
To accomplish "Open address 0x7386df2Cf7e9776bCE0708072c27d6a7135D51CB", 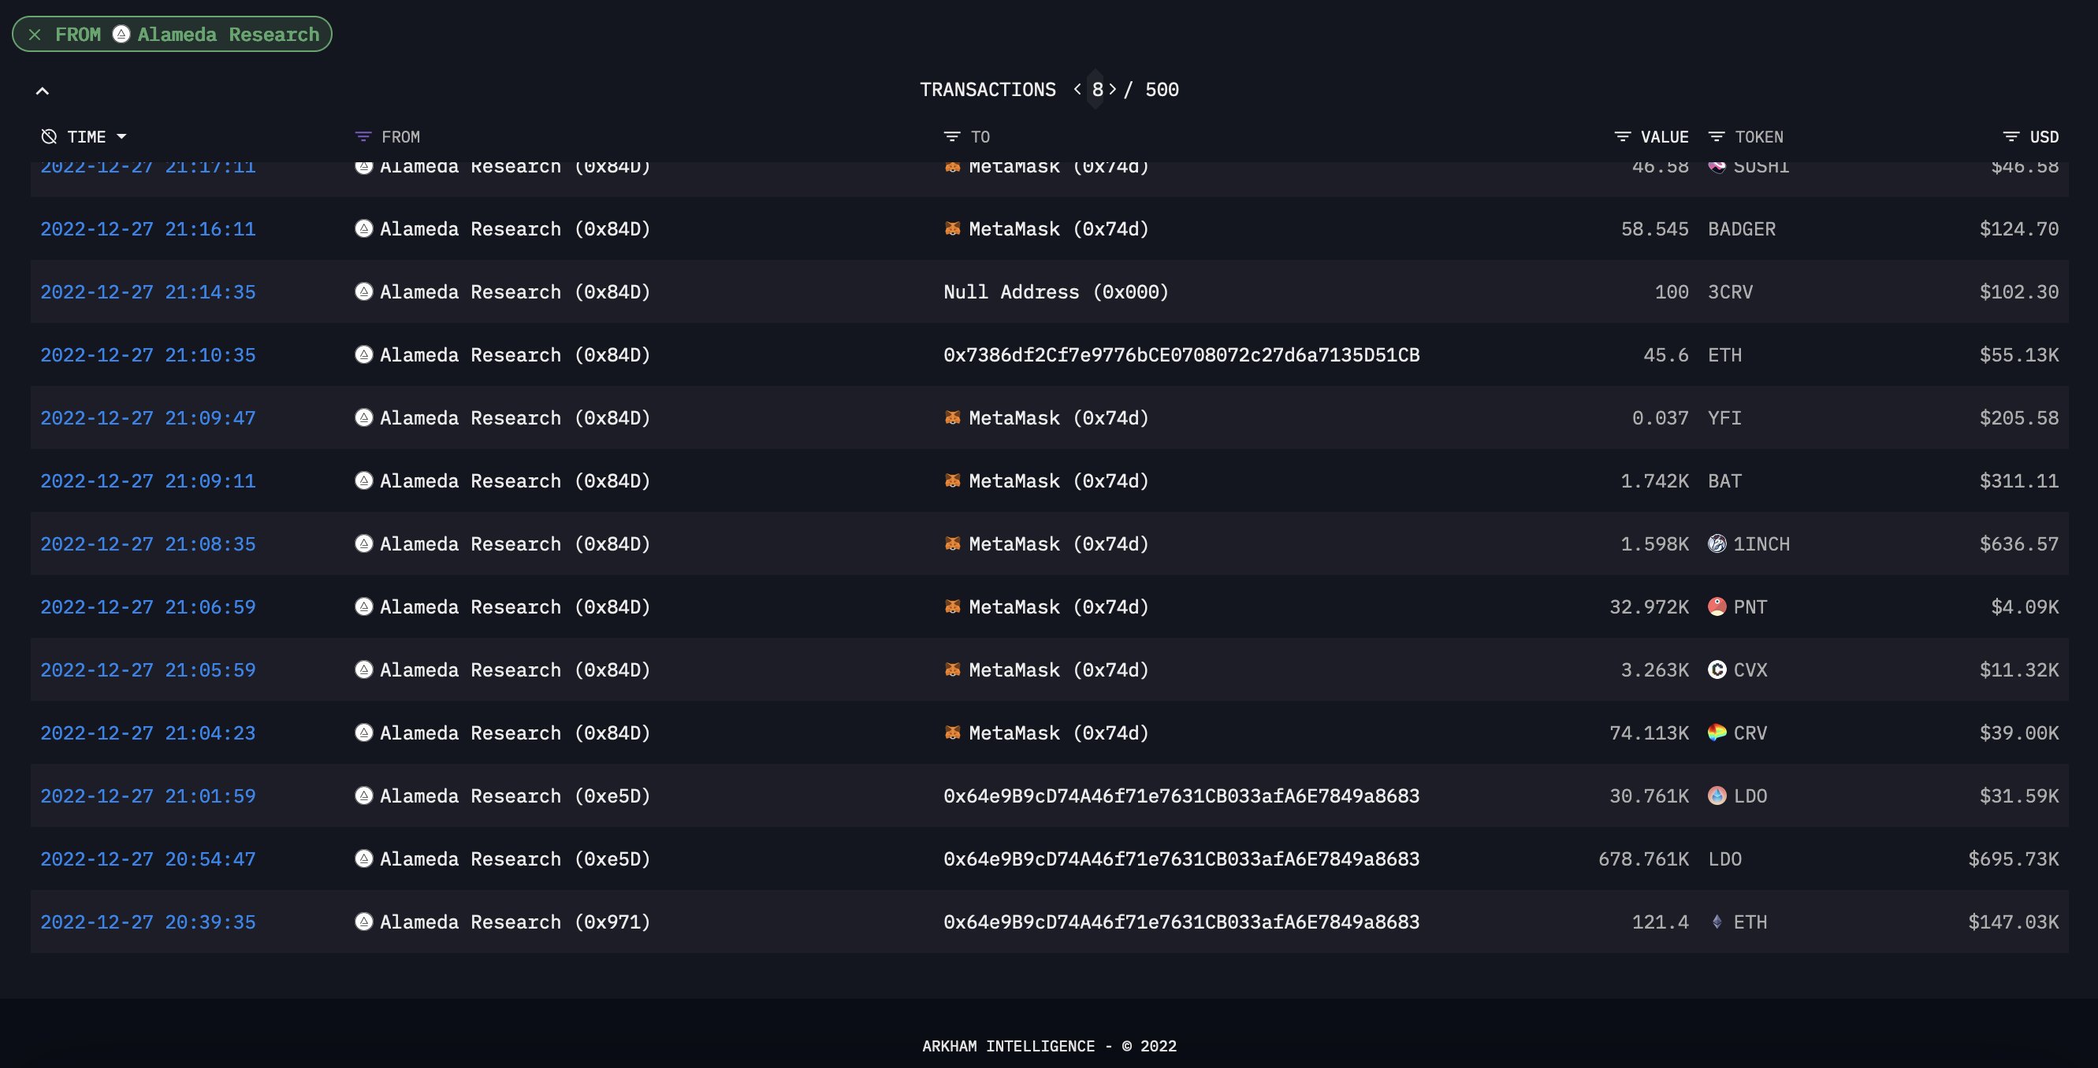I will [x=1181, y=355].
